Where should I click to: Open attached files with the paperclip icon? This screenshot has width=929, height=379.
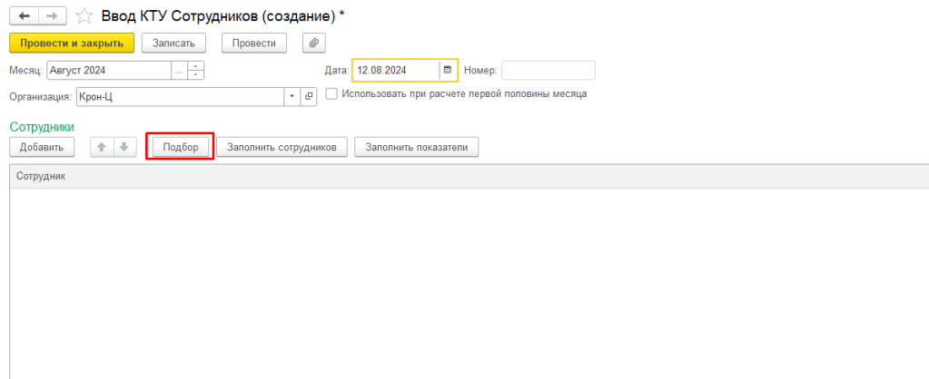(x=314, y=44)
